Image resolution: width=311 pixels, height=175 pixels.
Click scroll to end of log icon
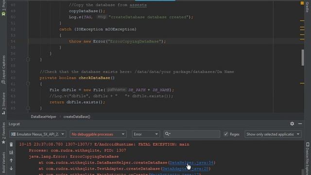click(11, 152)
